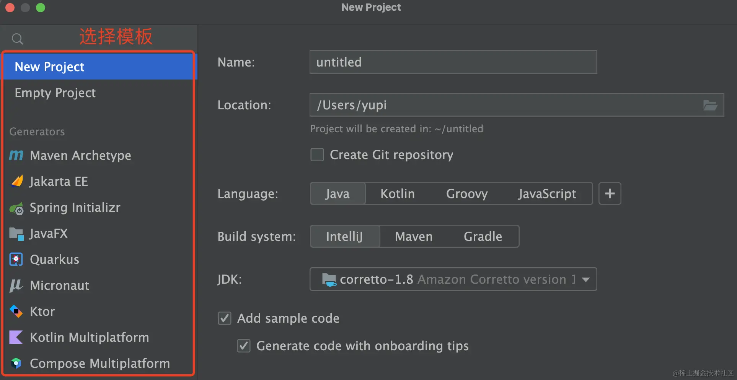This screenshot has width=737, height=380.
Task: Add a language with the plus button
Action: coord(610,193)
